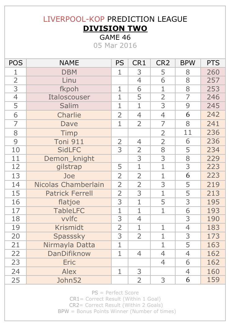Click the DIVISION TWO heading
The image size is (232, 328).
point(115,29)
